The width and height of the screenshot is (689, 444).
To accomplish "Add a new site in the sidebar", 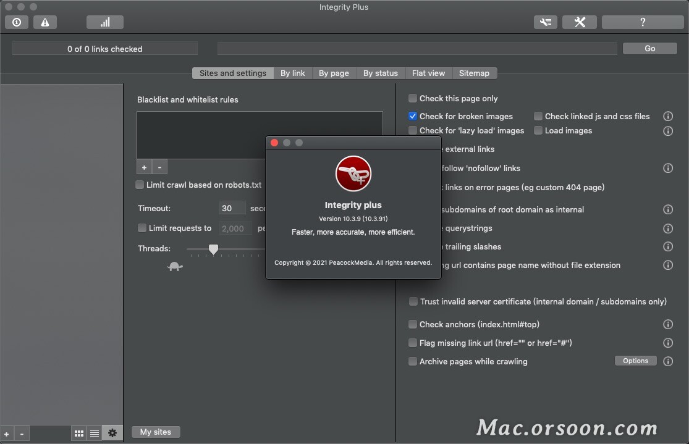I will 7,434.
